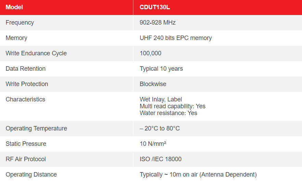The height and width of the screenshot is (181, 302).
Task: Select the Frequency row label
Action: (x=20, y=23)
